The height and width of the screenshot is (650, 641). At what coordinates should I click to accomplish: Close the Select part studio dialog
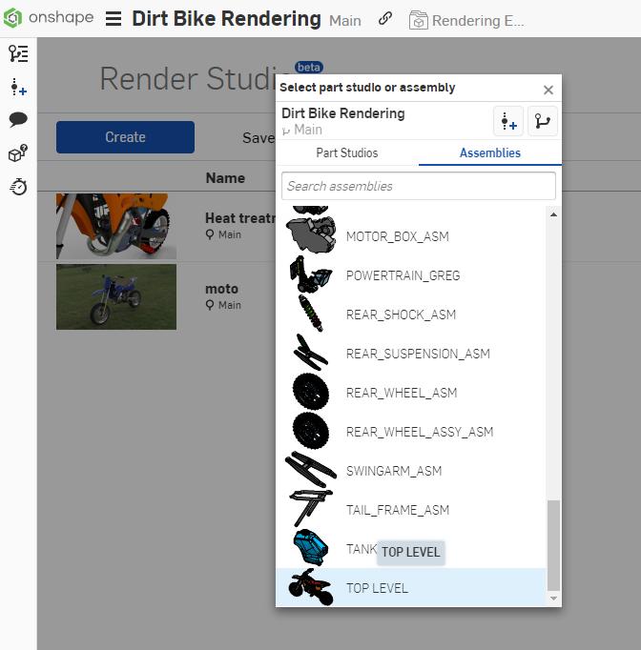coord(548,90)
